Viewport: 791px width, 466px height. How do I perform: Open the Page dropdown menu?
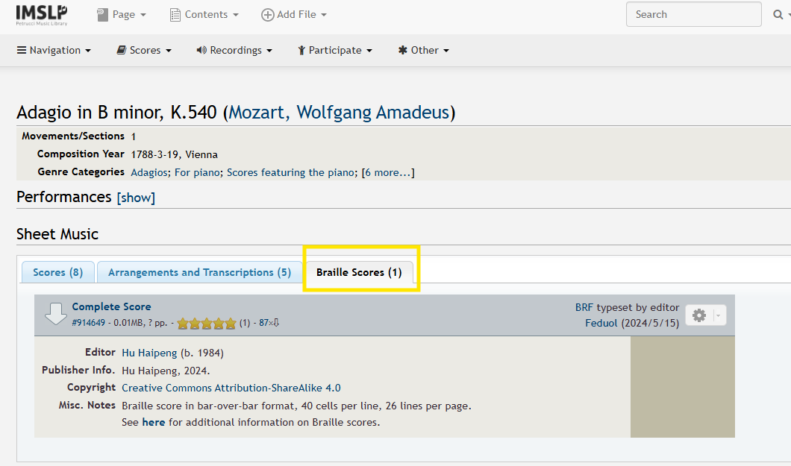click(x=122, y=15)
